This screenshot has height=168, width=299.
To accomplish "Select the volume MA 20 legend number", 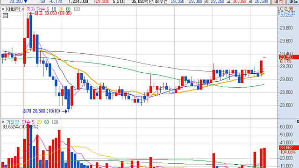I will 39,122.
